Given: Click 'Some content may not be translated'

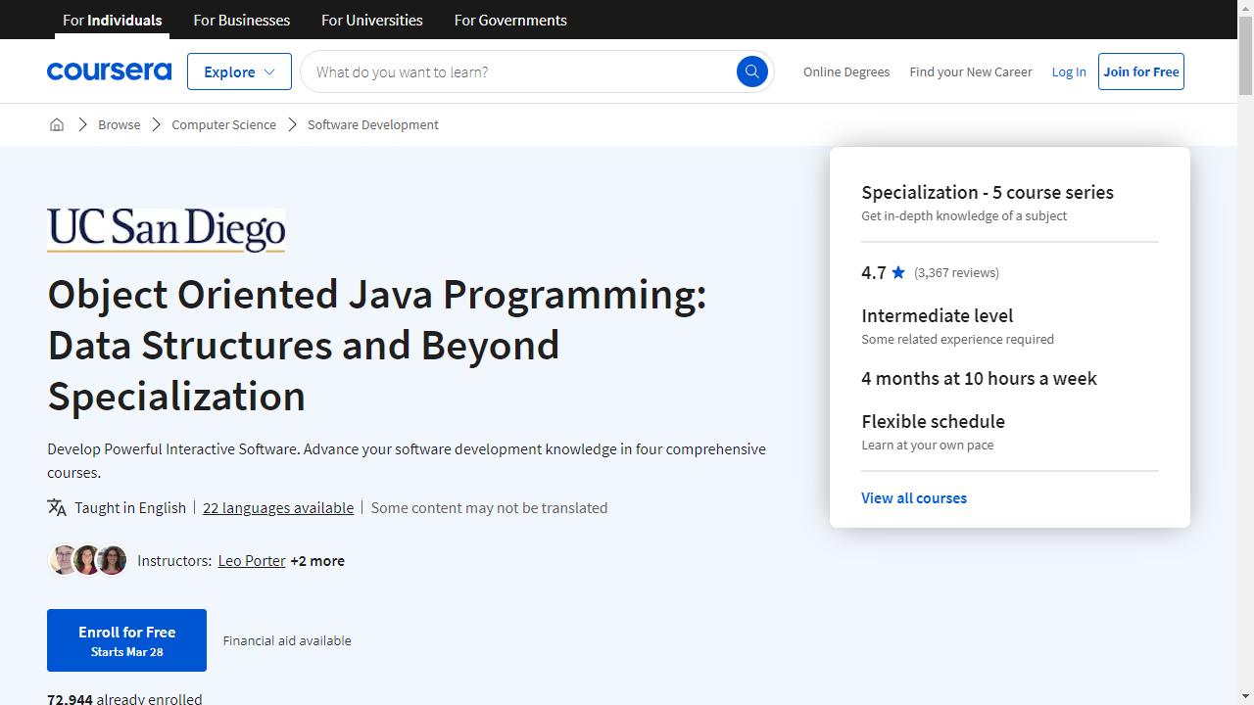Looking at the screenshot, I should pyautogui.click(x=490, y=507).
